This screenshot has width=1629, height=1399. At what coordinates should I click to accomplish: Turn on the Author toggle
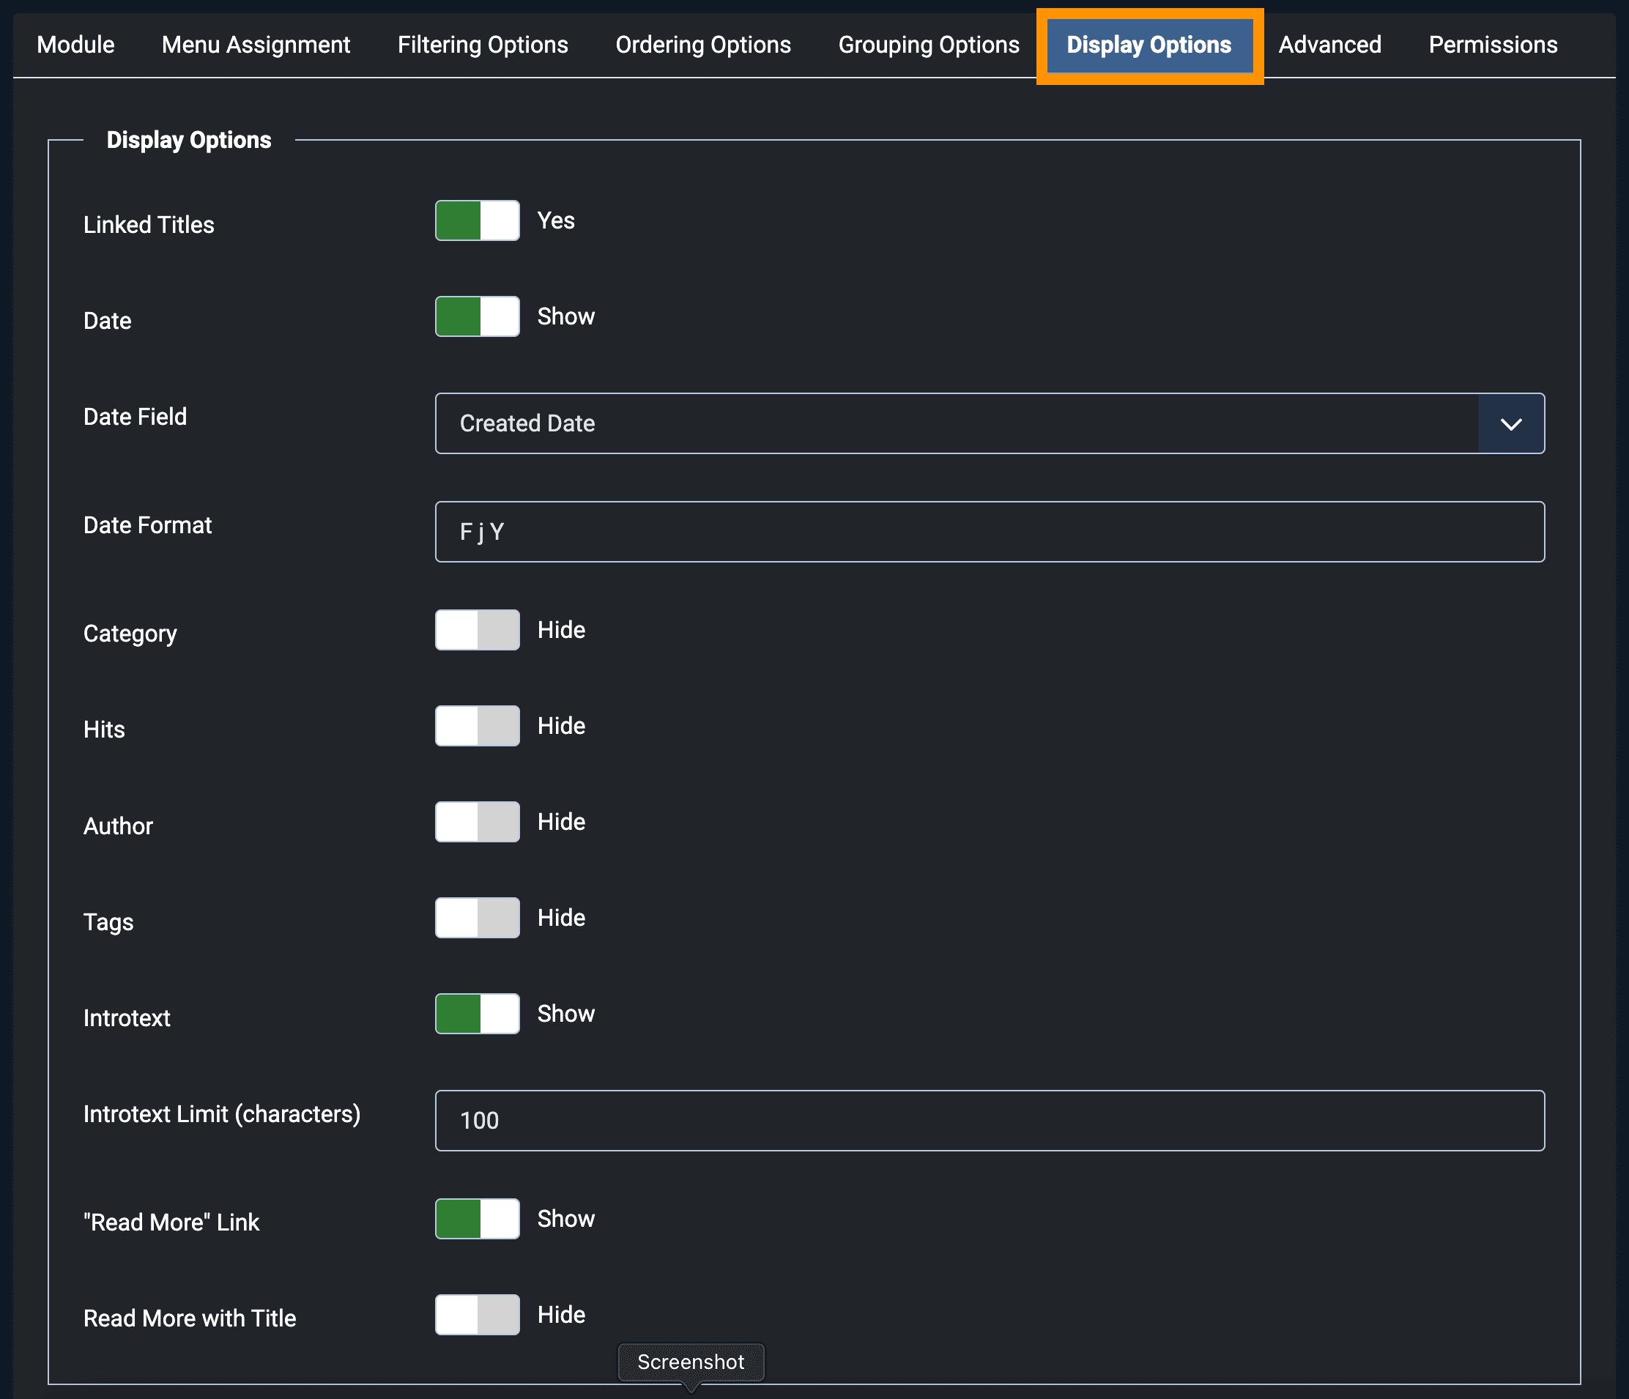point(478,822)
